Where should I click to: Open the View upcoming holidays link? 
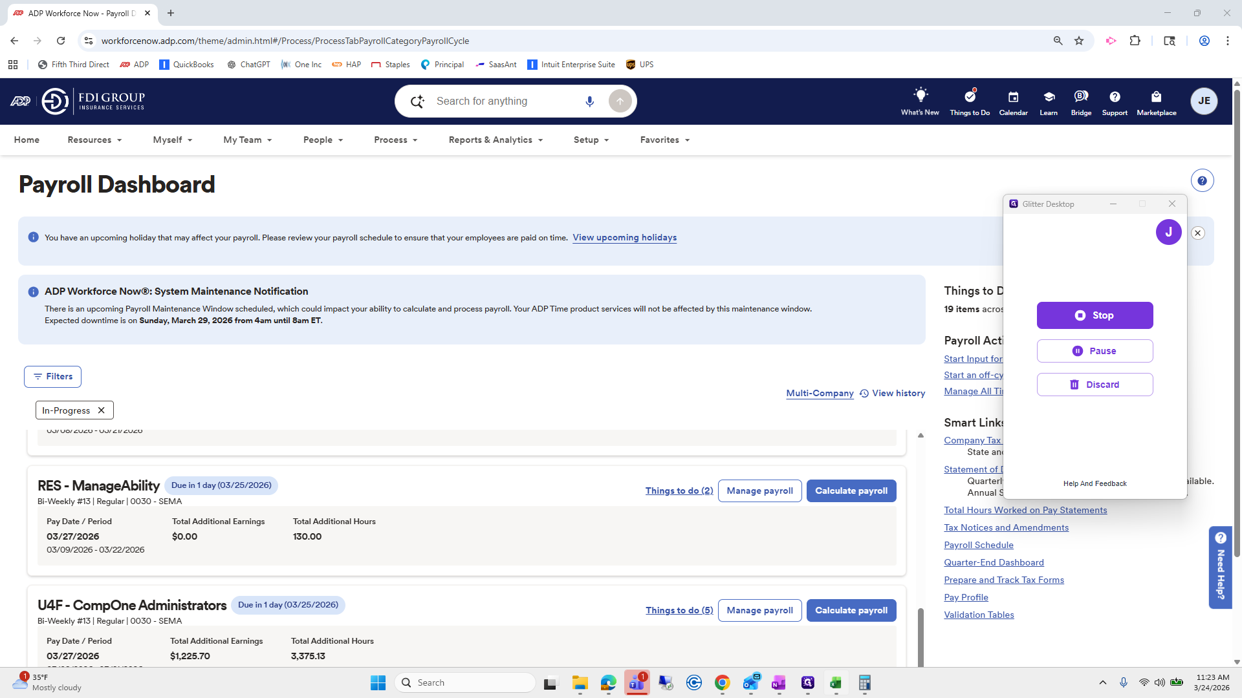(x=624, y=238)
